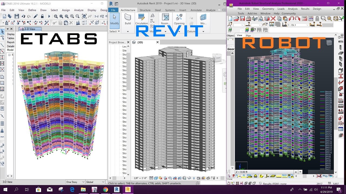Image resolution: width=346 pixels, height=194 pixels.
Task: Select the ETABS pointer arrow tool
Action: pyautogui.click(x=2, y=32)
